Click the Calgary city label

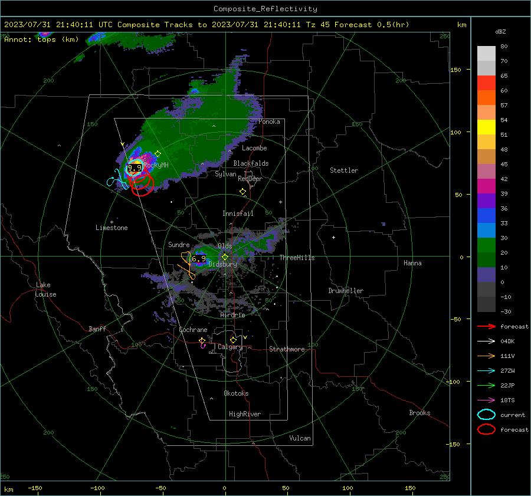(x=230, y=347)
